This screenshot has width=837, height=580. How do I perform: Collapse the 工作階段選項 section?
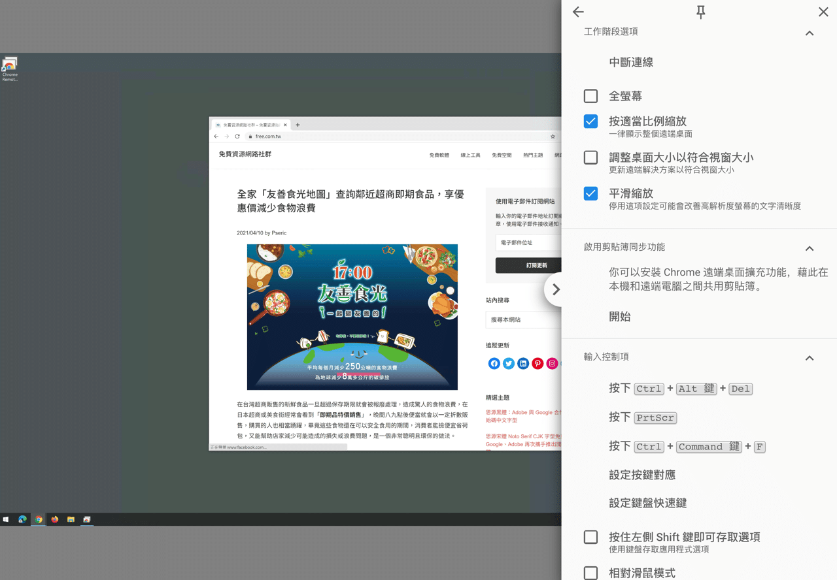[x=810, y=33]
